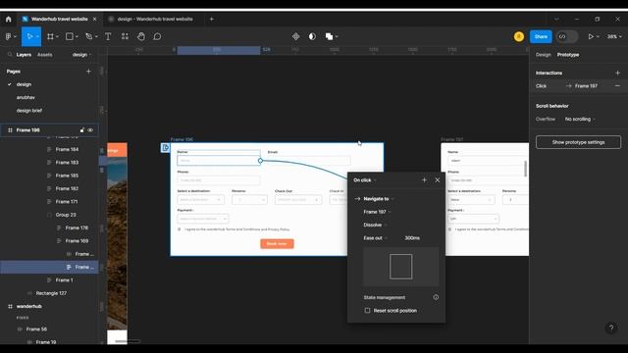Click the 300ms duration field
Viewport: 628px width, 353px height.
pos(412,237)
